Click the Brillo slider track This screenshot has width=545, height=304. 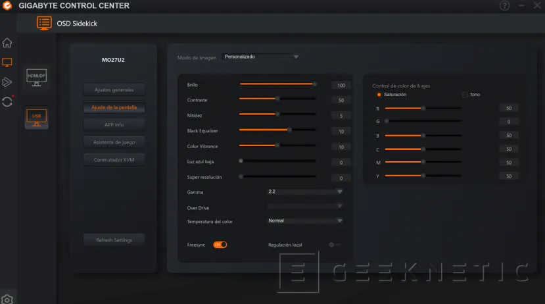pos(277,84)
